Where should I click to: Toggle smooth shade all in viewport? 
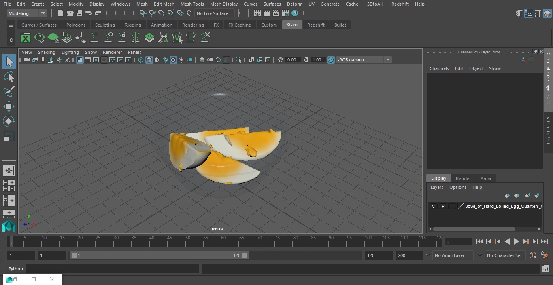click(x=149, y=60)
